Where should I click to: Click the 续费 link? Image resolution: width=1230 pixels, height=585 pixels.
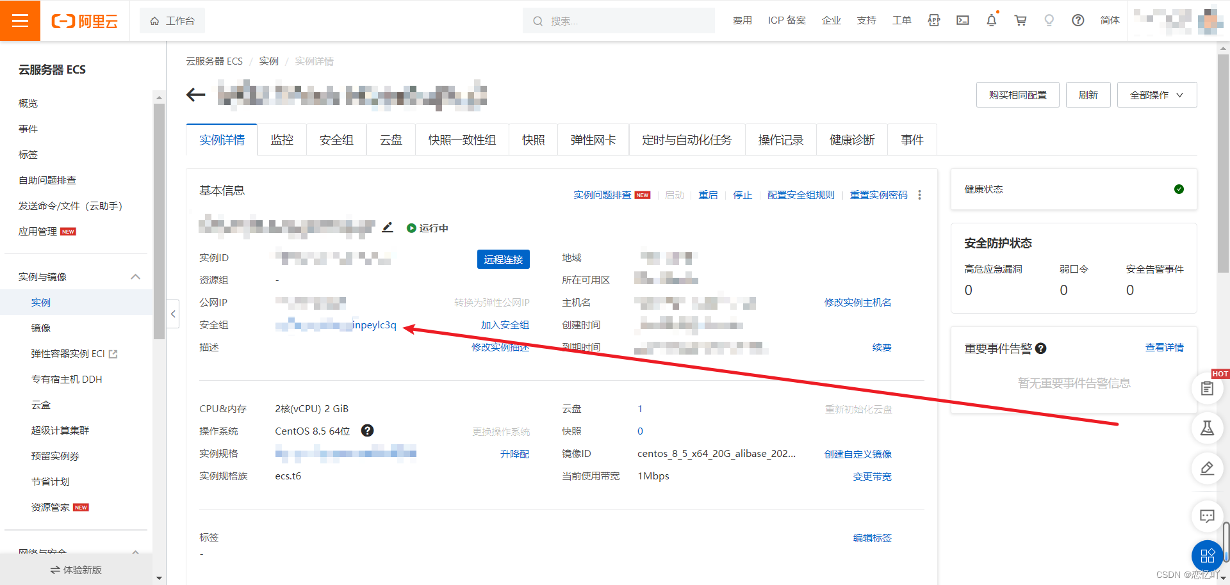coord(881,348)
